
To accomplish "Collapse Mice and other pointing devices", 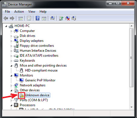I will point(11,66).
